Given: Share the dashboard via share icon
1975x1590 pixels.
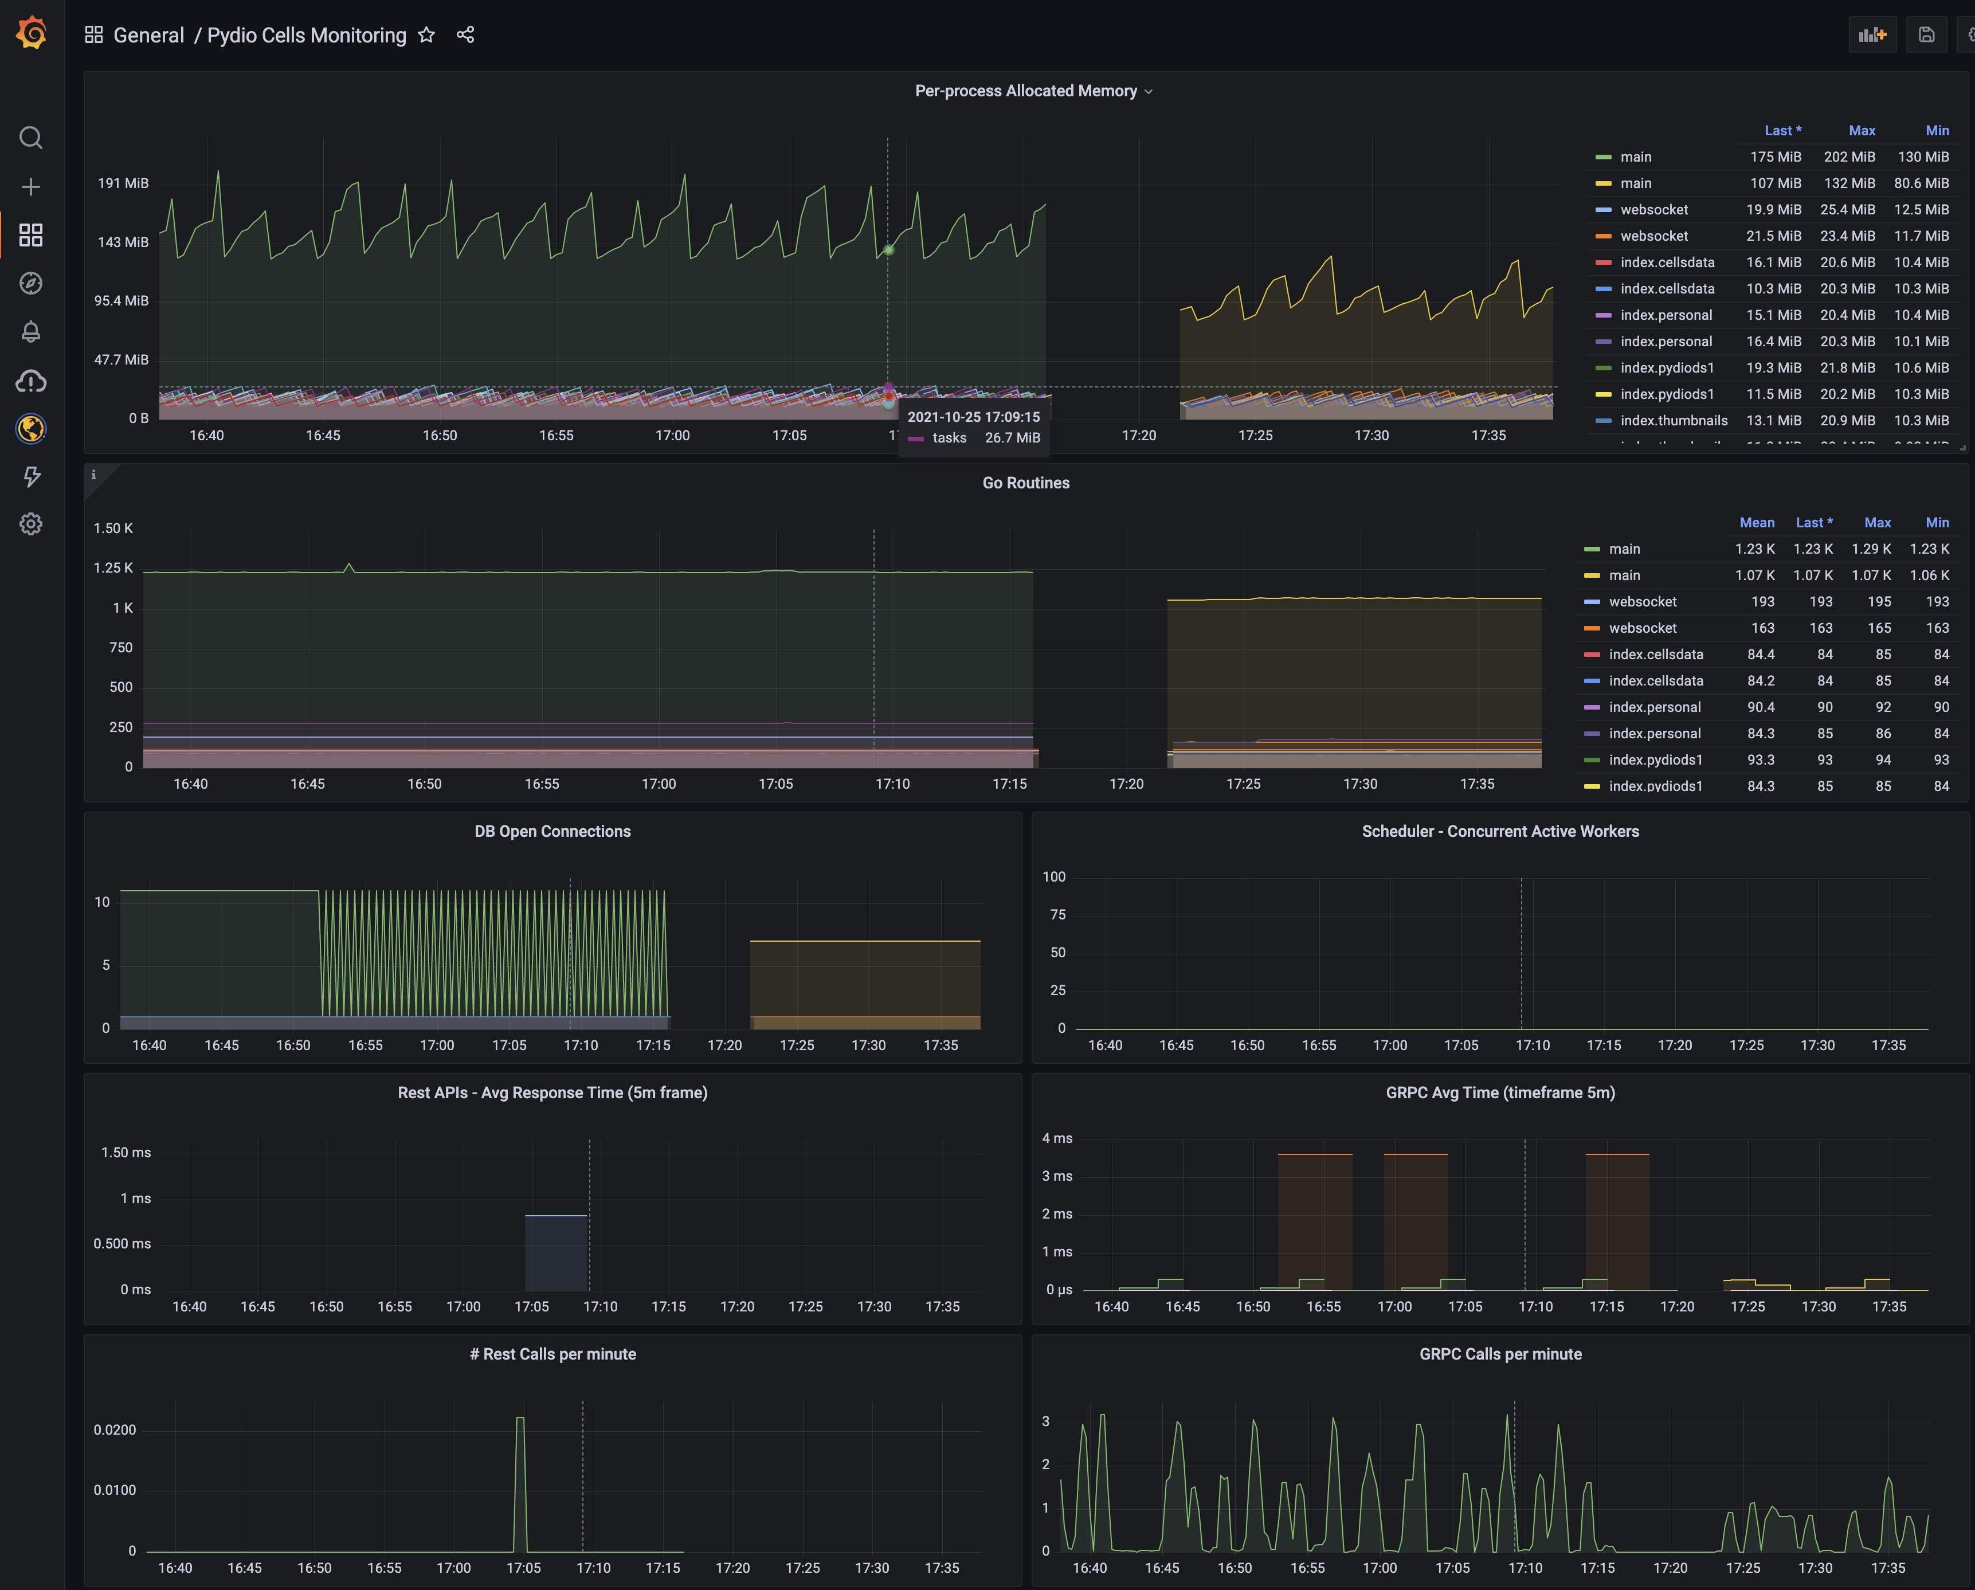Looking at the screenshot, I should pos(465,35).
